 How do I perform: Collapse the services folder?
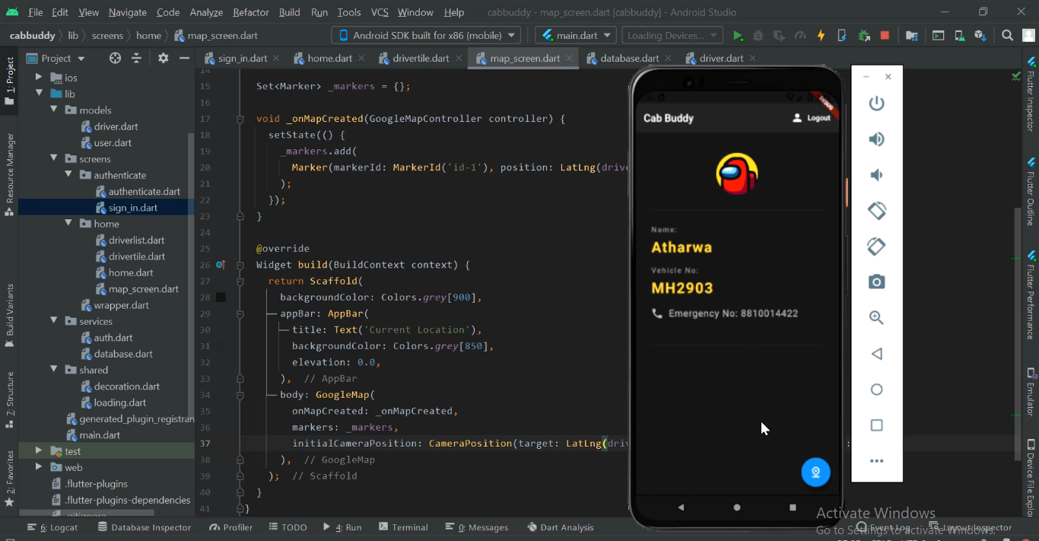point(54,321)
